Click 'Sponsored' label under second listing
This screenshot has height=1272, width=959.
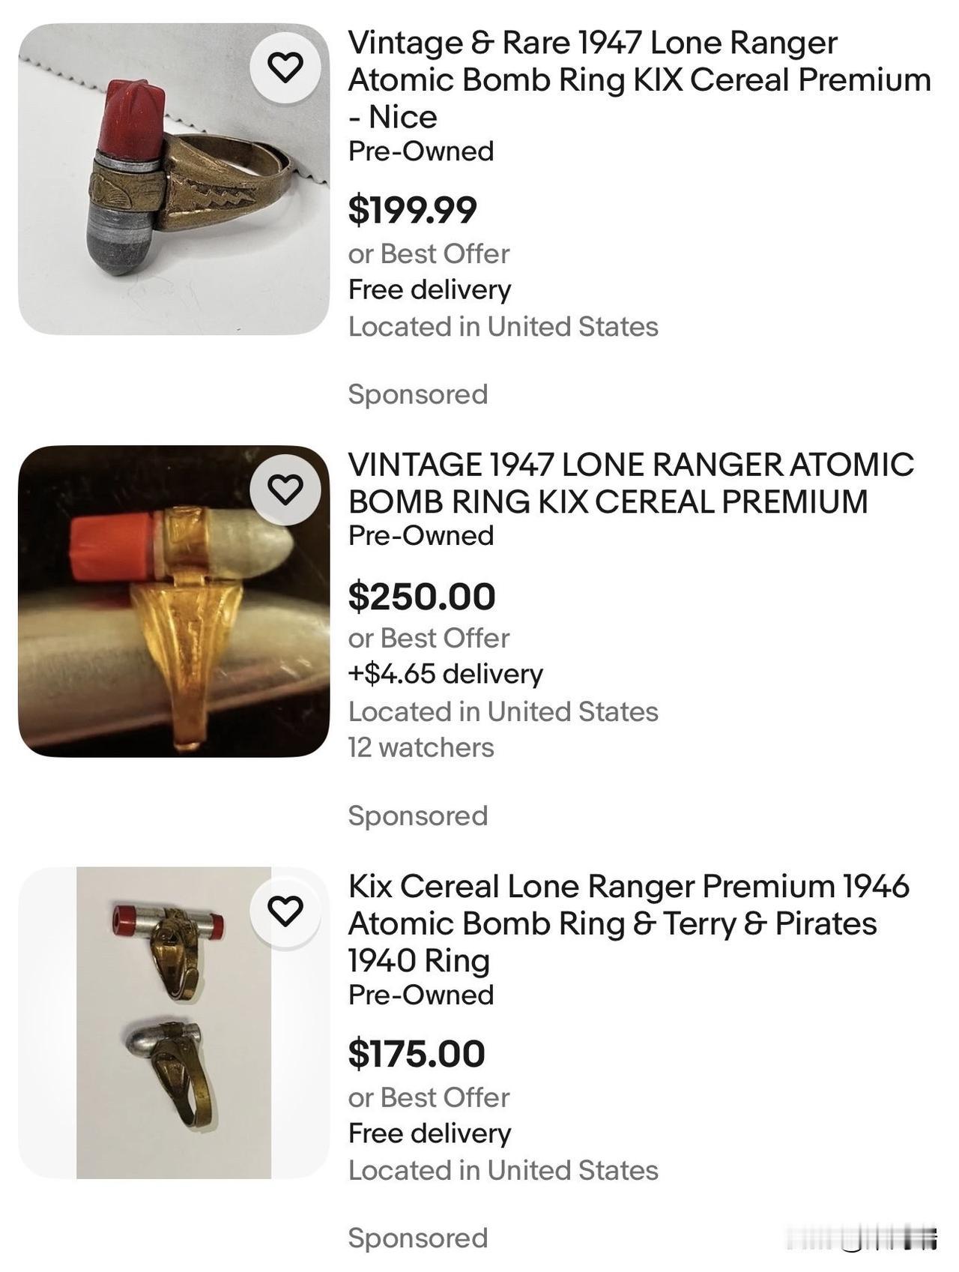click(417, 816)
